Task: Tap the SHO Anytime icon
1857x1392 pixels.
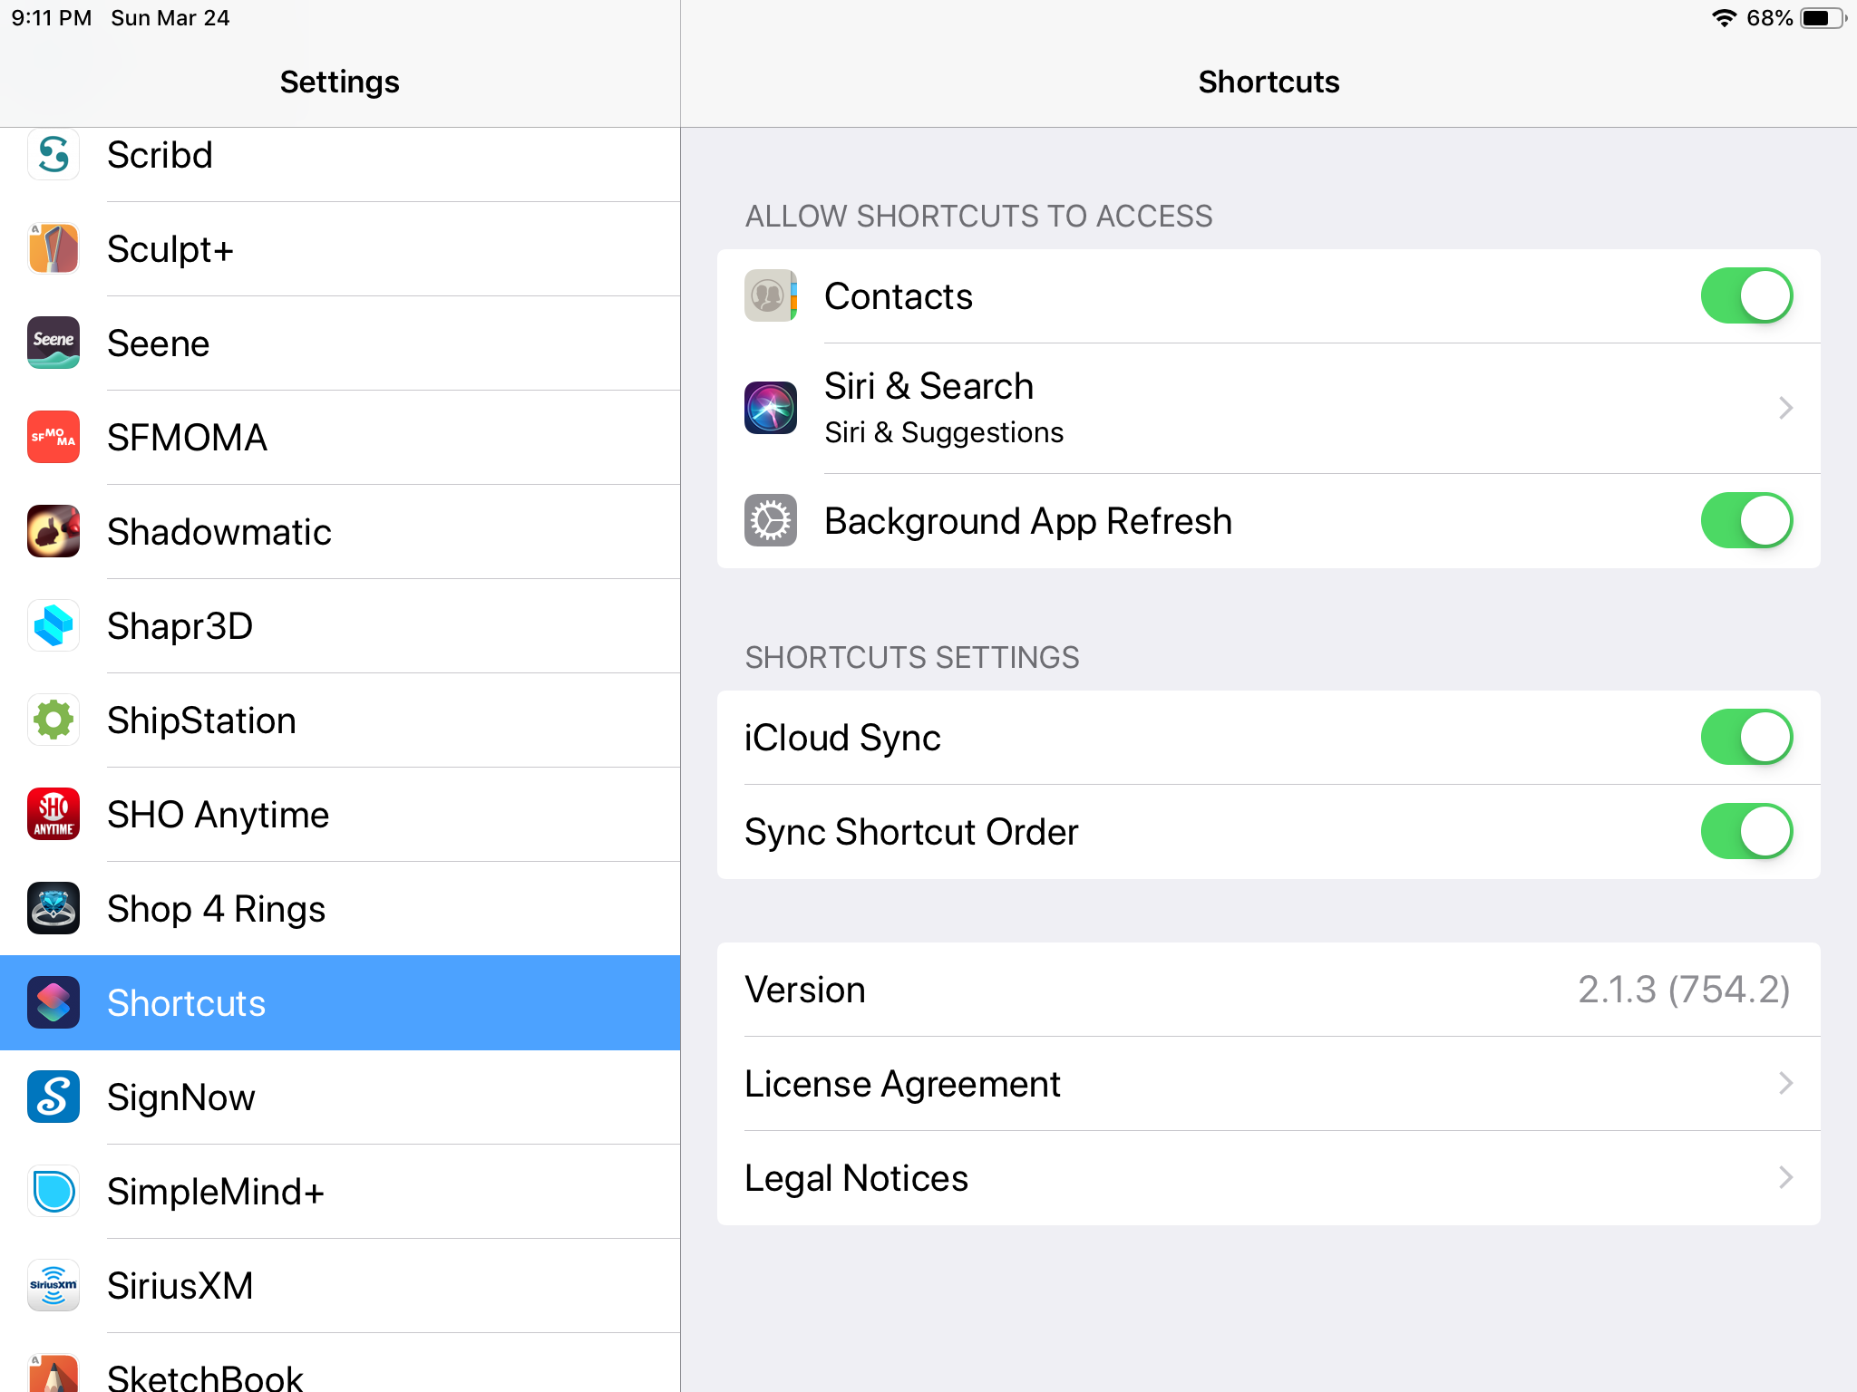Action: (53, 815)
